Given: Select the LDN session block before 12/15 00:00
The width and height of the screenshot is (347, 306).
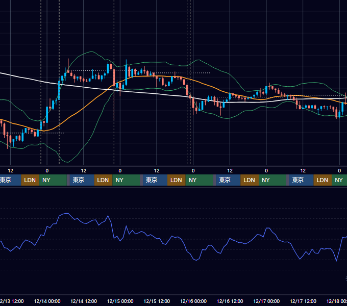Looking at the screenshot, I should [104, 180].
